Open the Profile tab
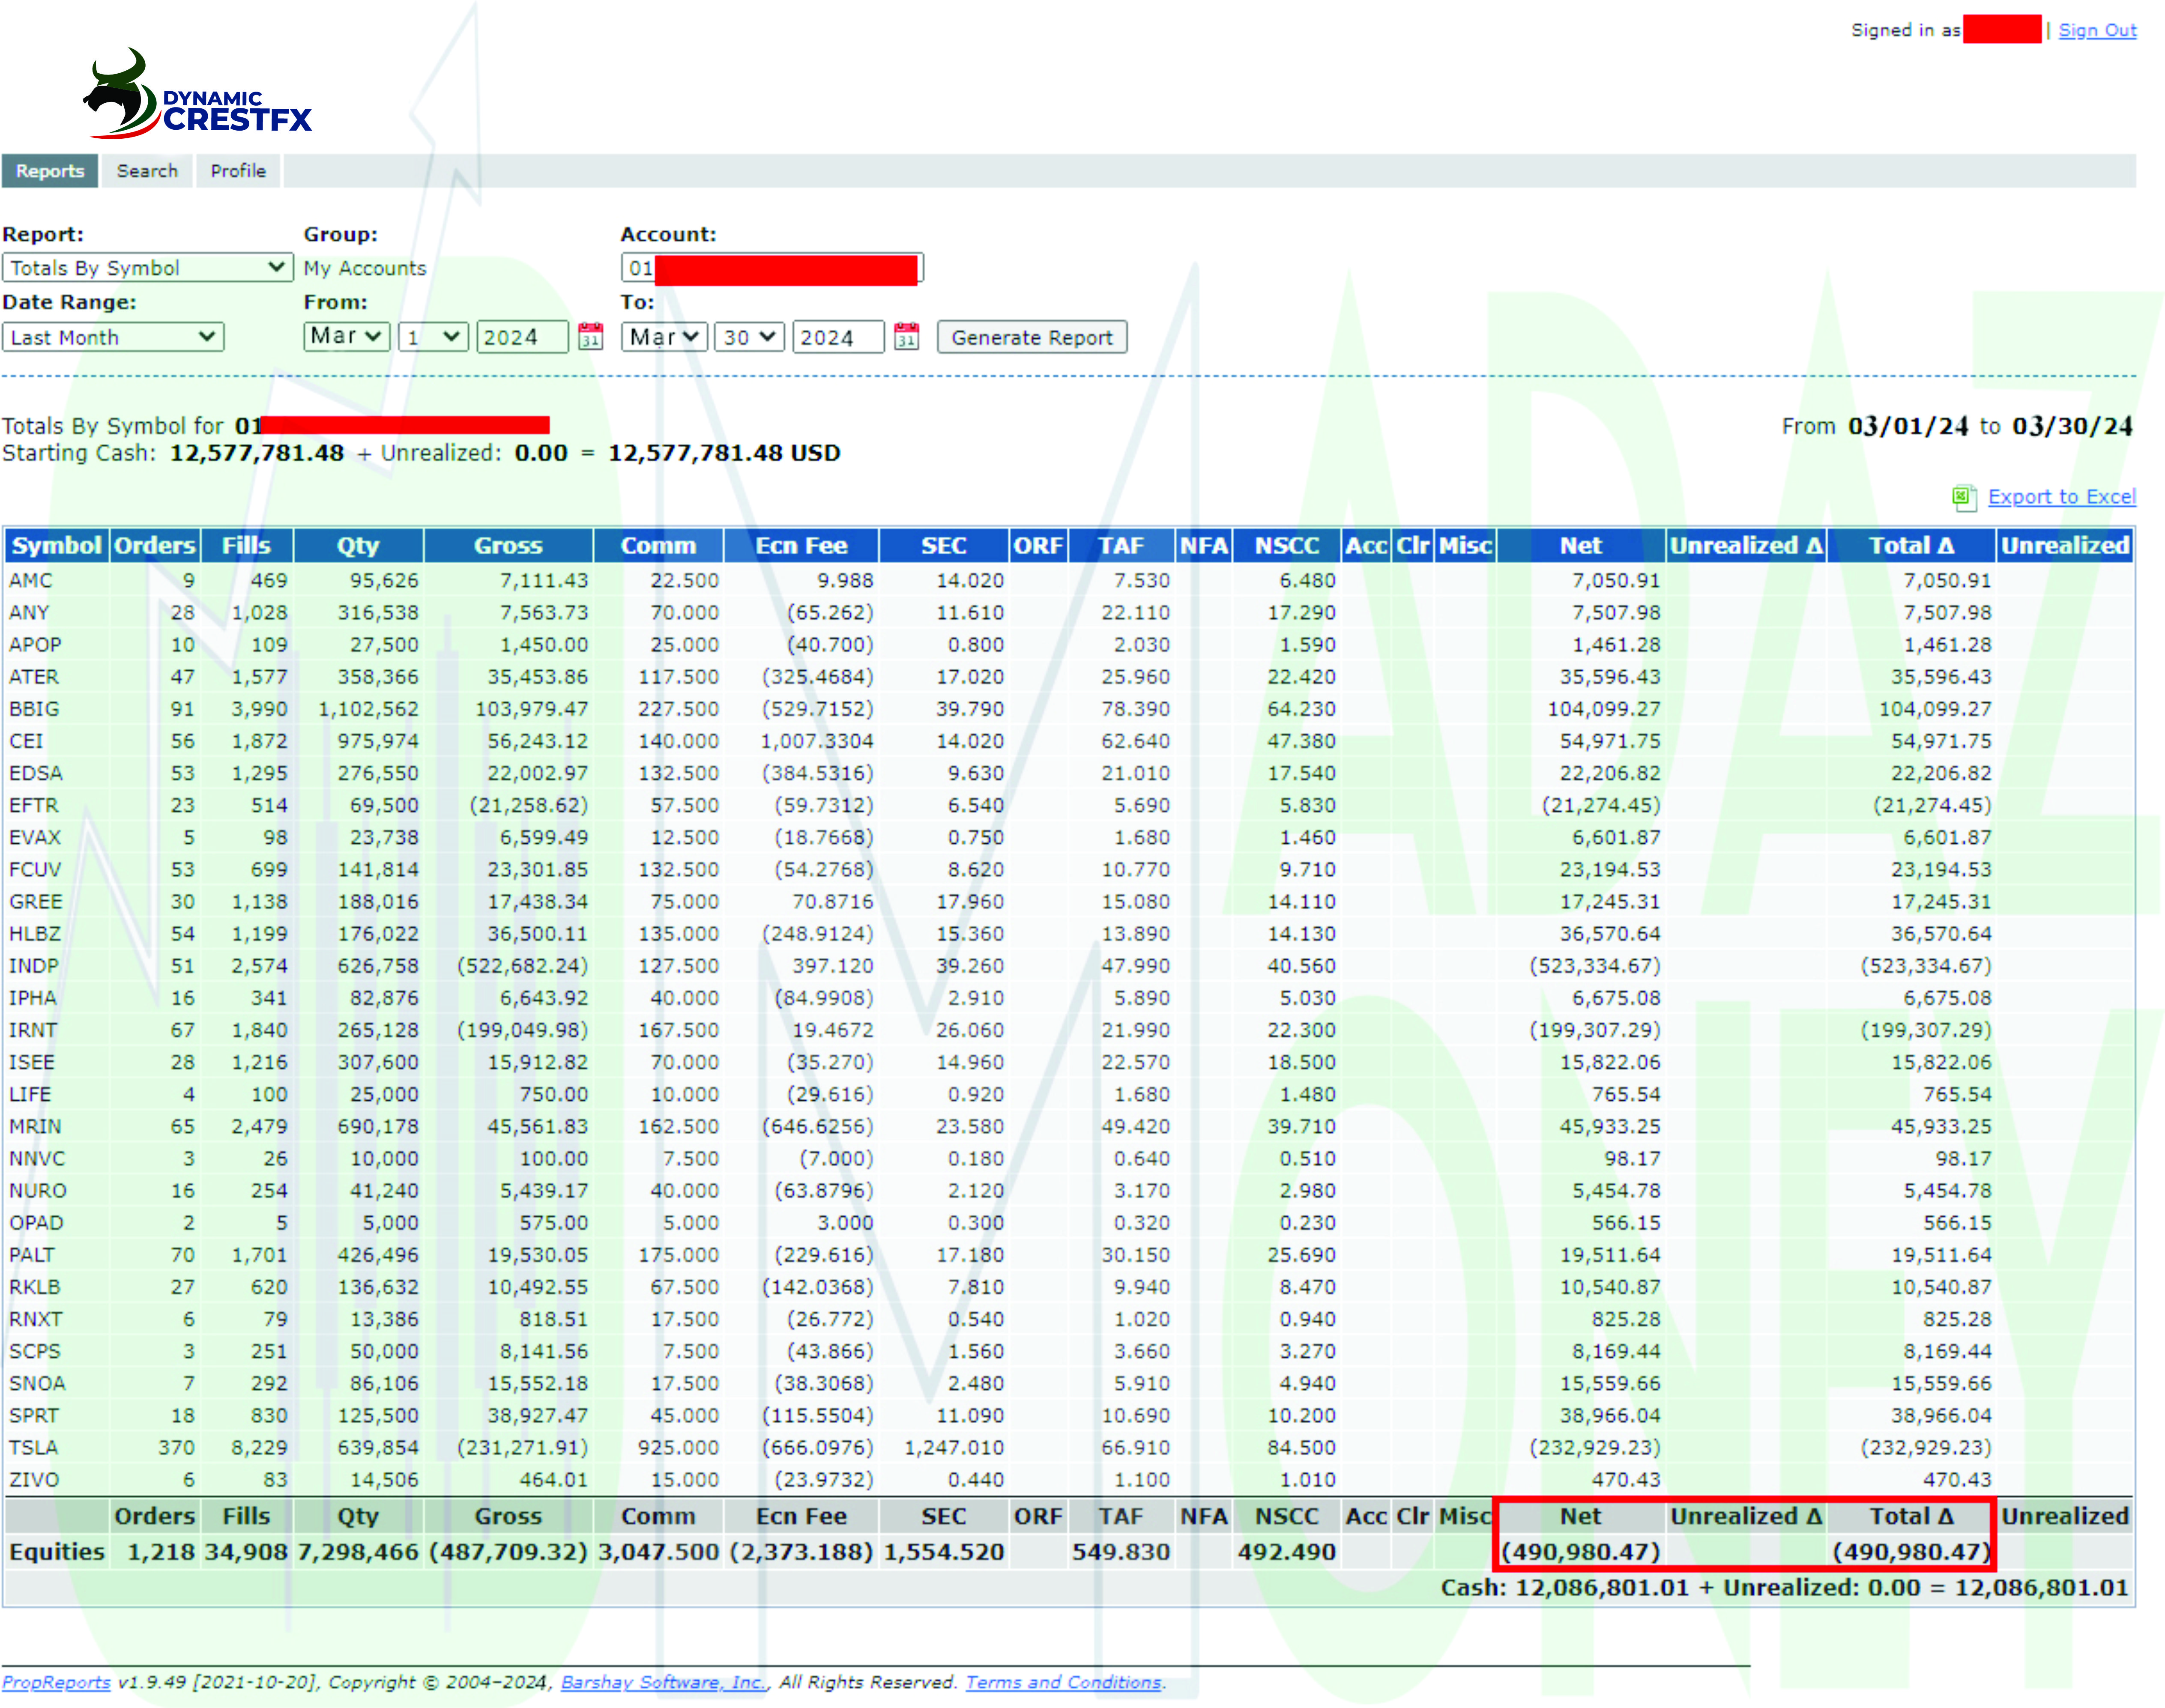The width and height of the screenshot is (2165, 1708). (238, 171)
